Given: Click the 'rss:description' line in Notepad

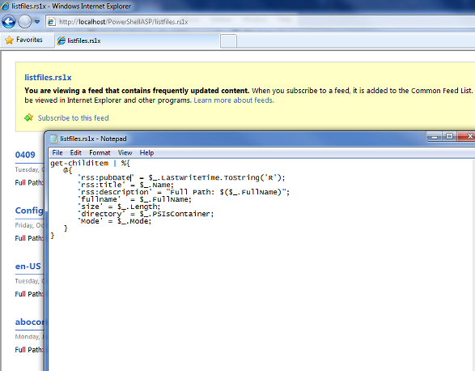Looking at the screenshot, I should click(x=184, y=192).
